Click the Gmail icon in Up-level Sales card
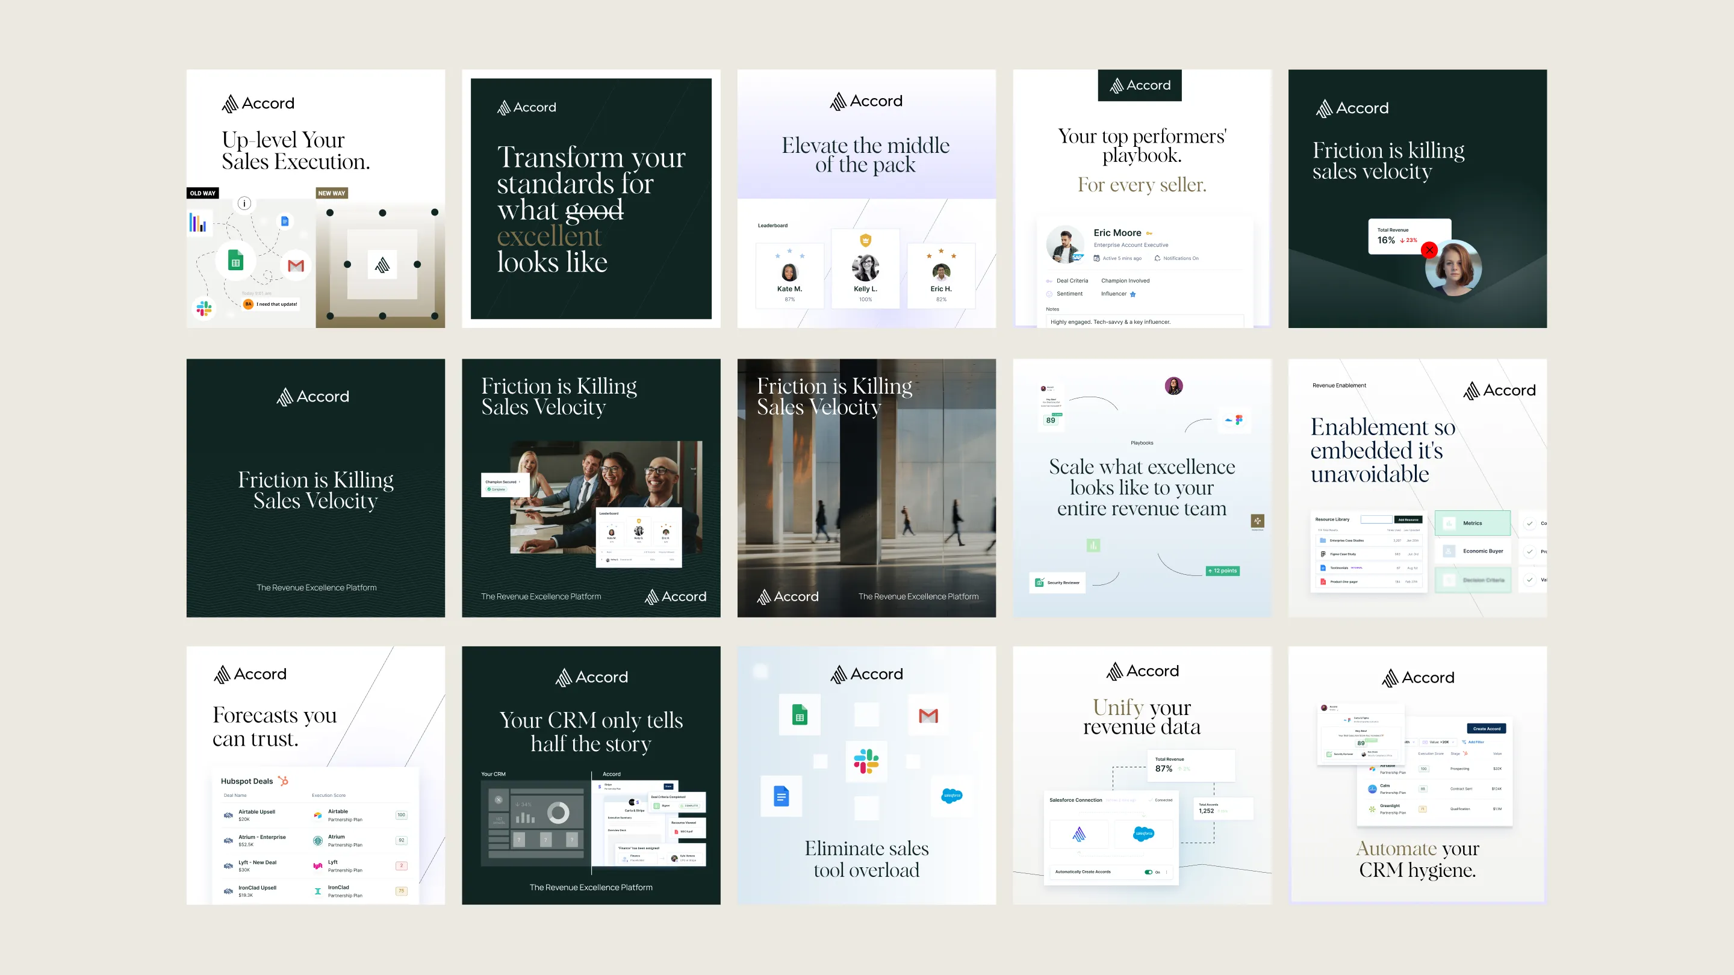 coord(296,266)
